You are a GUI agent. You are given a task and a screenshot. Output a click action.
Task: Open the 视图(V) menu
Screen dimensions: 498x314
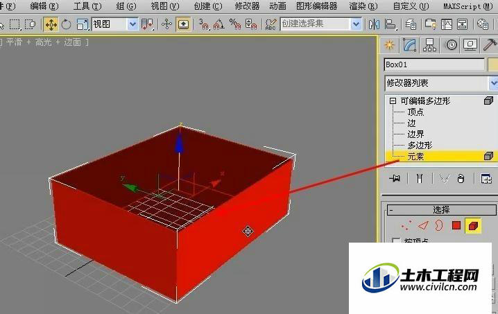pyautogui.click(x=165, y=6)
